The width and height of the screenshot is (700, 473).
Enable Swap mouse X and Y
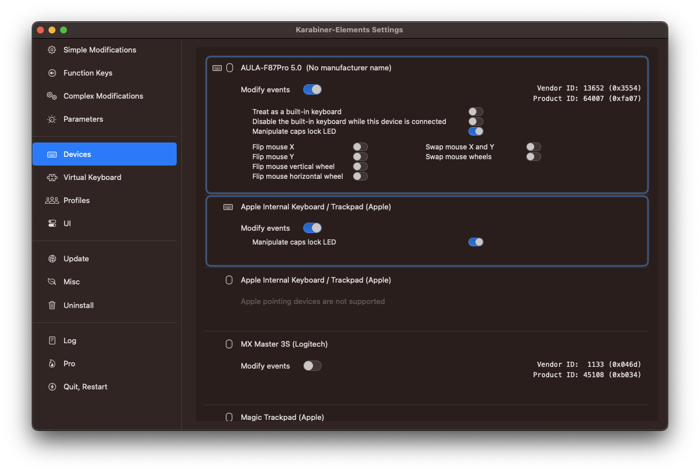534,147
